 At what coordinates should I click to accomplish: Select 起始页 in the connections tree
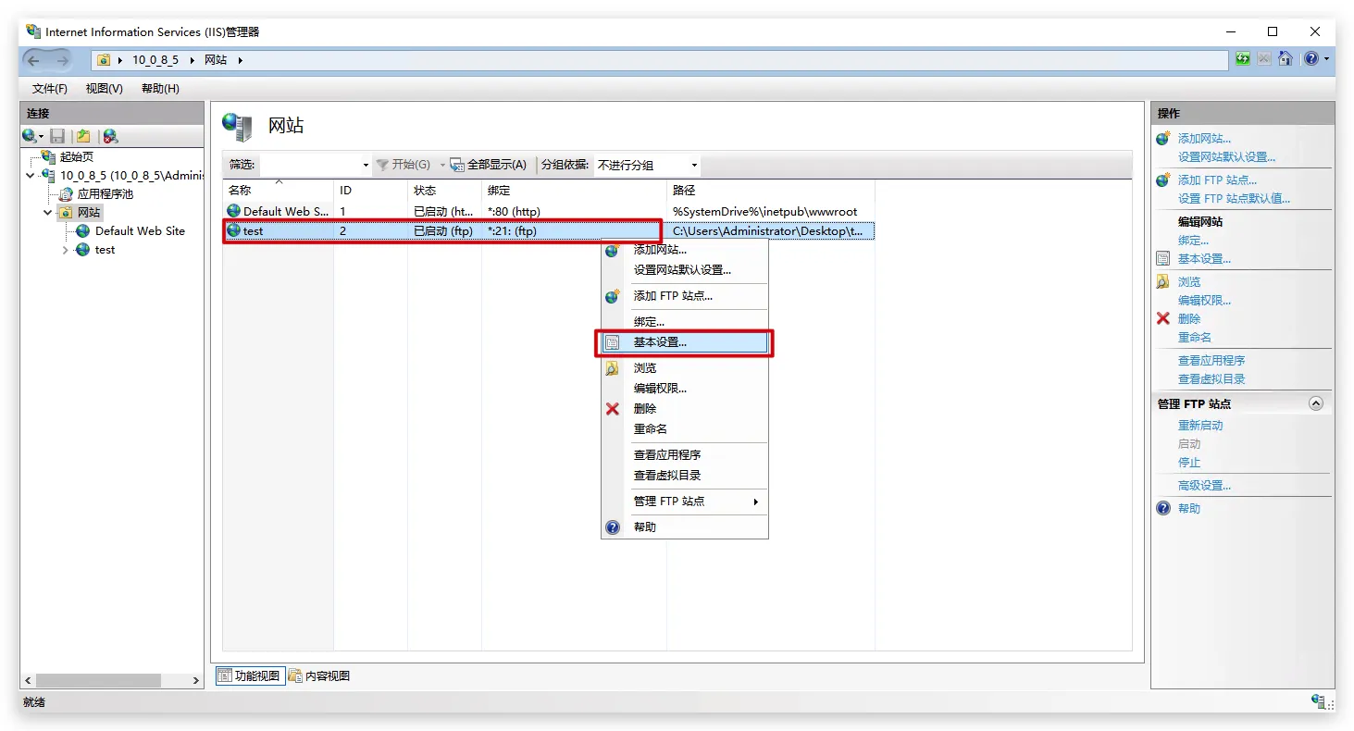coord(77,157)
